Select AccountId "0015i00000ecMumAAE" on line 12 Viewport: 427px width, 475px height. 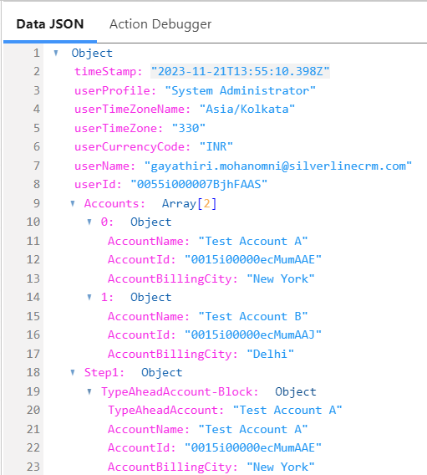click(253, 259)
